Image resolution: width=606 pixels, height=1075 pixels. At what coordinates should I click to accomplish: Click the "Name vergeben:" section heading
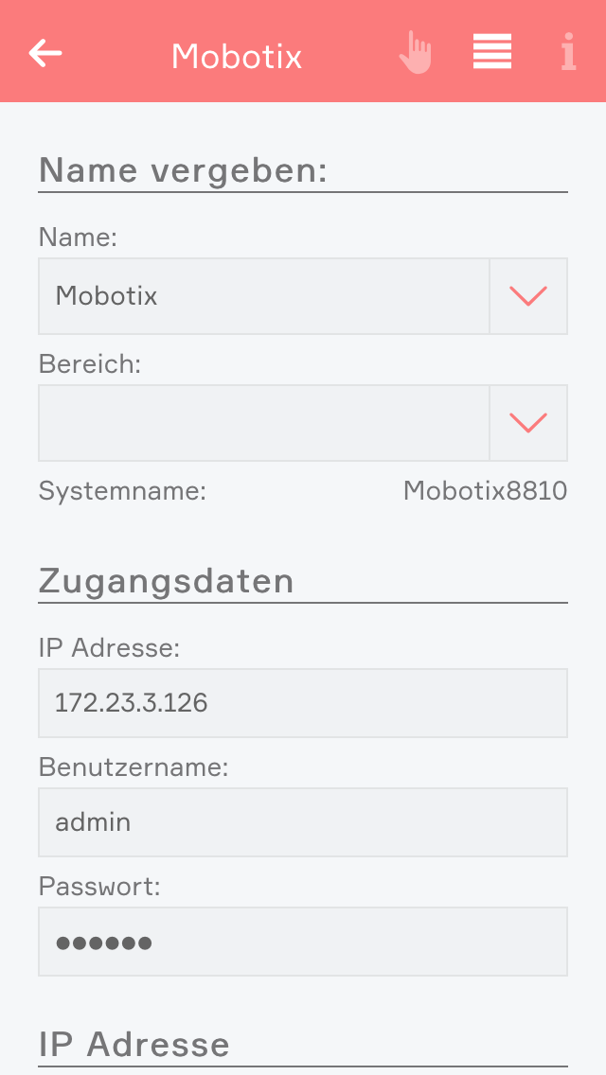coord(184,170)
